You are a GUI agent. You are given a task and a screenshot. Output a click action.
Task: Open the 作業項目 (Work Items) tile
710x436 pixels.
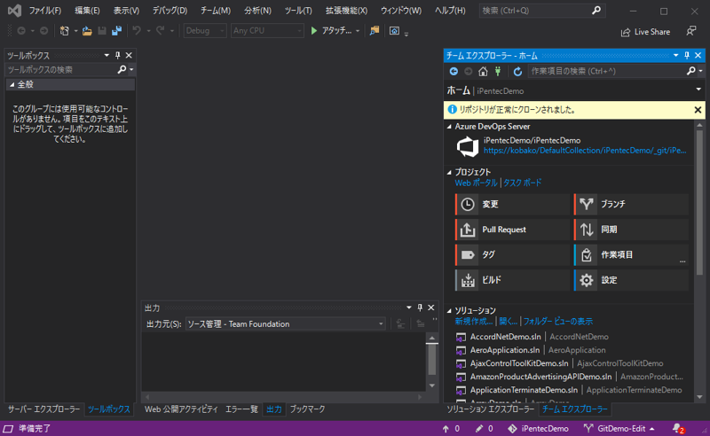point(631,255)
